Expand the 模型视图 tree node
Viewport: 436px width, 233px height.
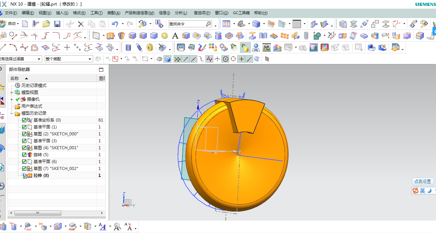point(12,92)
